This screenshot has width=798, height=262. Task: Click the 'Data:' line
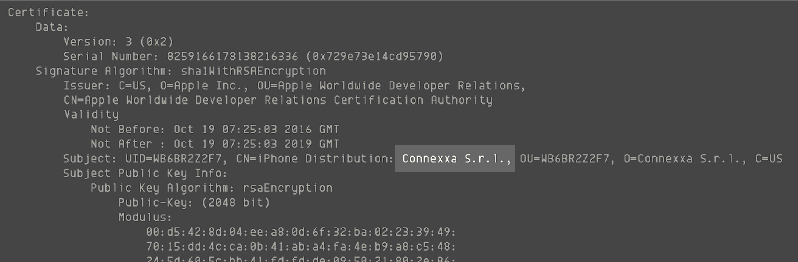tap(52, 27)
